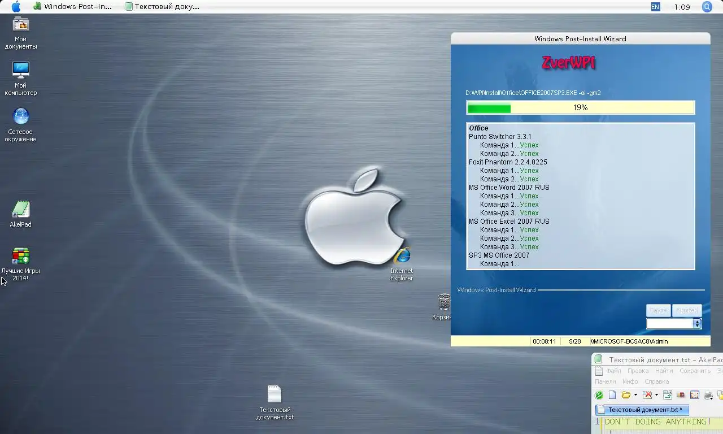Click the DON'T DOING ANYTHING! text line in AkelPad

point(658,422)
